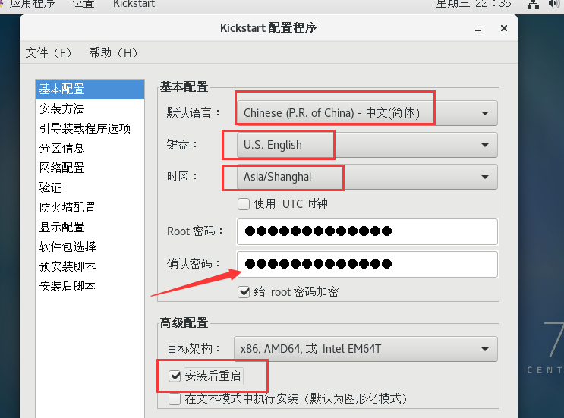Screen dimensions: 564x418
Task: Enable 在文本模式中执行安装 checkbox
Action: [x=175, y=399]
